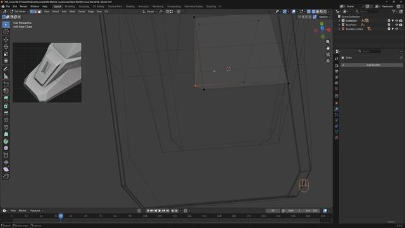Switch to wireframe viewport shading
The height and width of the screenshot is (228, 405).
tap(314, 11)
